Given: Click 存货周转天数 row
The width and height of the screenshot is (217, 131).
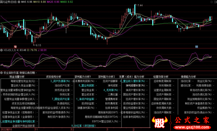Looking at the screenshot, I should [164, 108].
